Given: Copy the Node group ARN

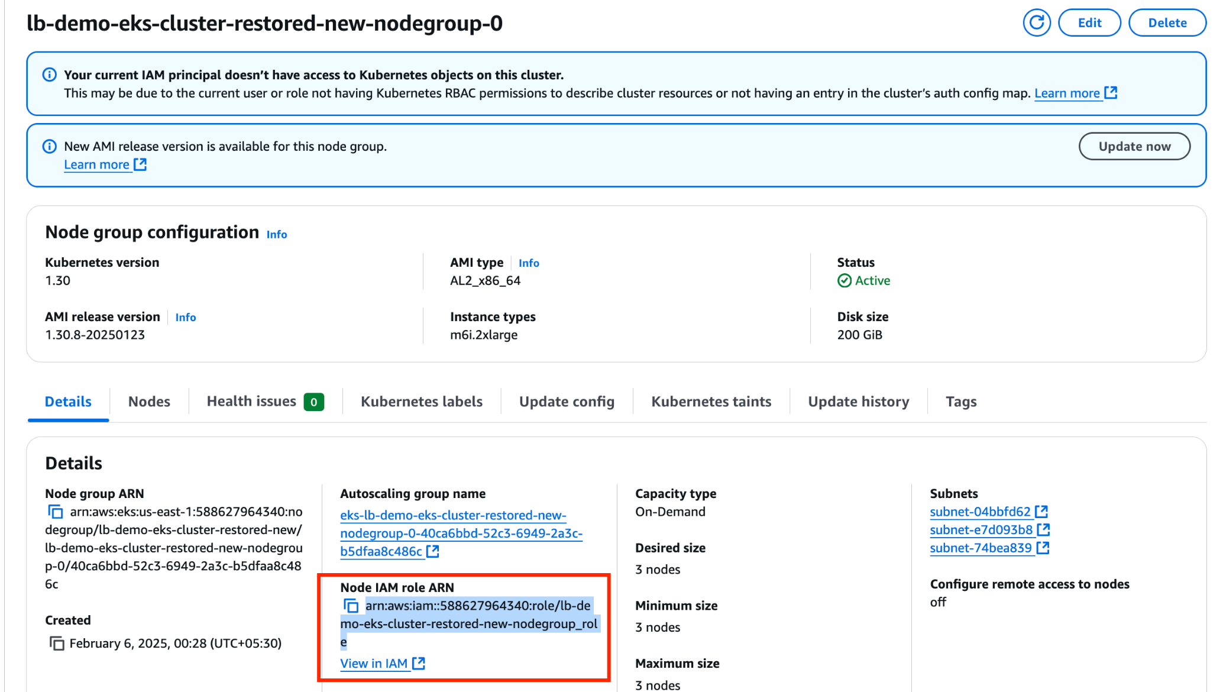Looking at the screenshot, I should click(56, 512).
